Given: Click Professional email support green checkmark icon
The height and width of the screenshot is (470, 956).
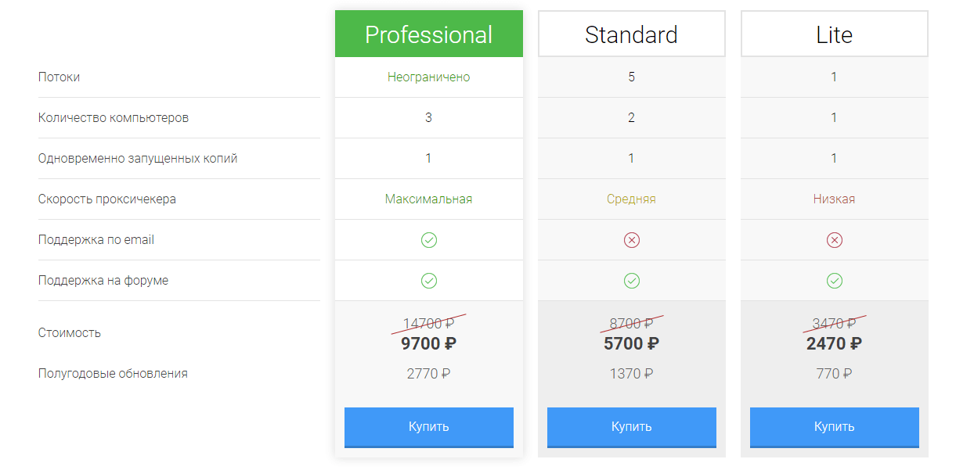Looking at the screenshot, I should [x=429, y=240].
